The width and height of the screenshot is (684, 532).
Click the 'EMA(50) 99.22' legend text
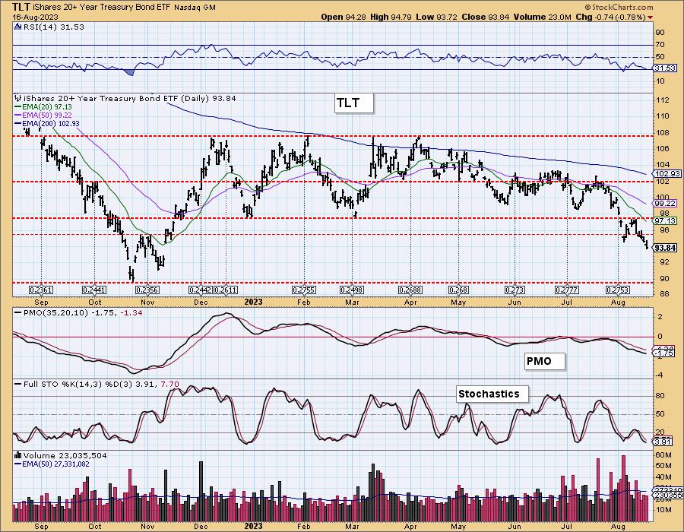(x=47, y=115)
